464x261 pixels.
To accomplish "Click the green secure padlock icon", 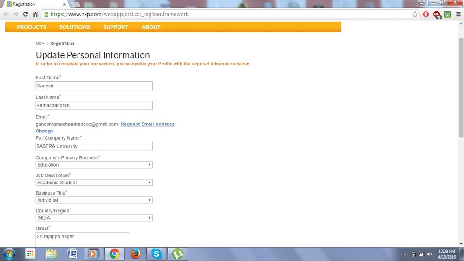I will tap(46, 14).
